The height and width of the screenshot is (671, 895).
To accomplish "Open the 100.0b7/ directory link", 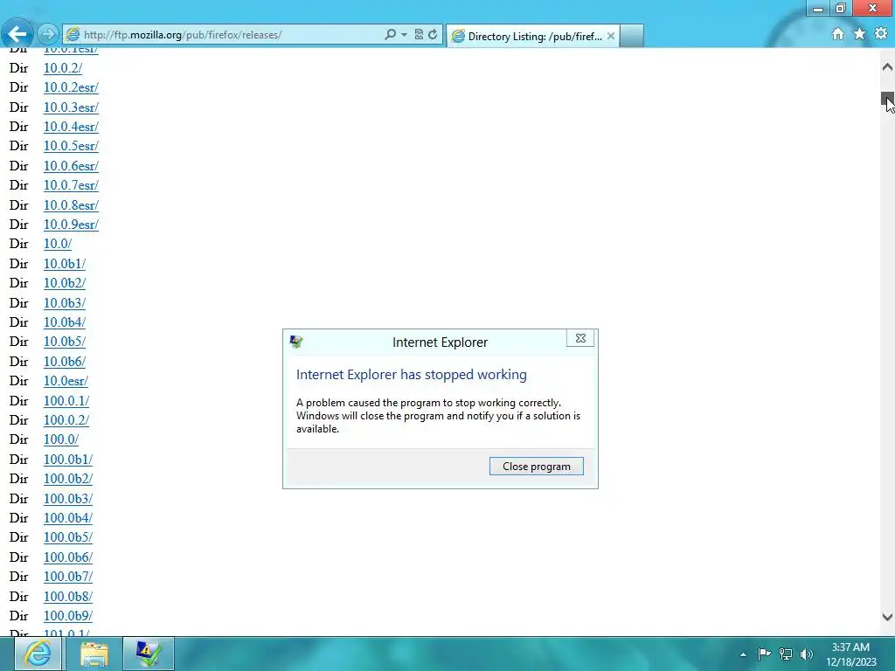I will point(68,577).
